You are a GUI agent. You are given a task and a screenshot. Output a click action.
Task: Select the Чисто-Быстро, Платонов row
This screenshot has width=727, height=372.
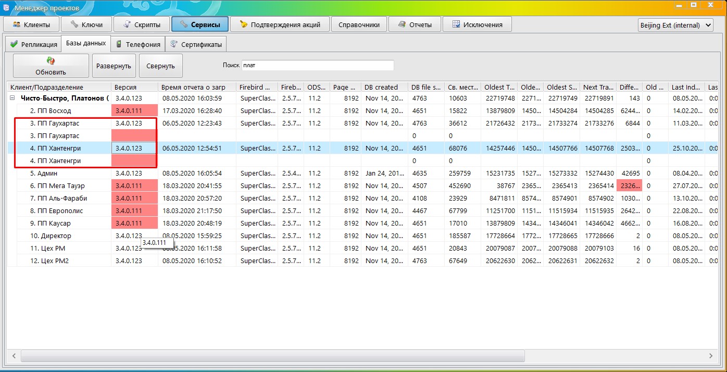362,98
